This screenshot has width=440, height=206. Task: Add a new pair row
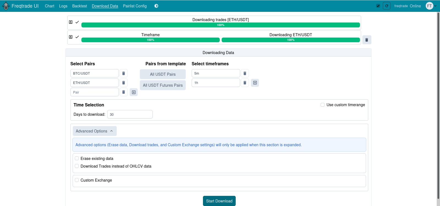tap(134, 92)
